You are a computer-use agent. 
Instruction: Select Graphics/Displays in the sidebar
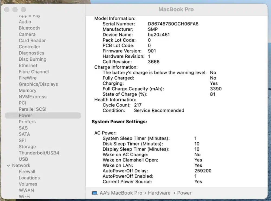click(38, 84)
